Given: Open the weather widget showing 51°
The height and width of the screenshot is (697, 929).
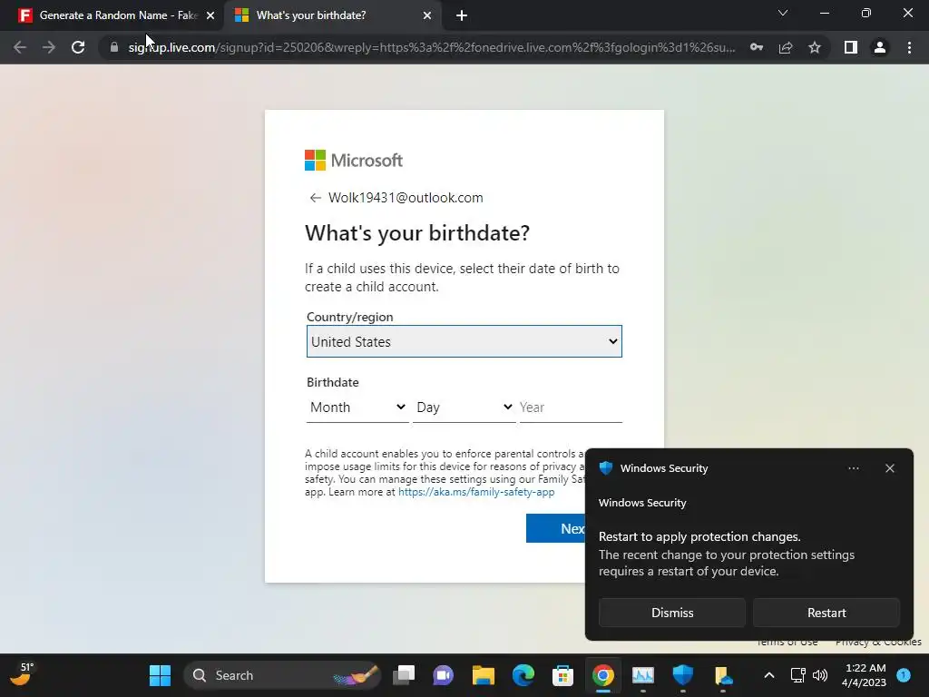Looking at the screenshot, I should tap(22, 674).
